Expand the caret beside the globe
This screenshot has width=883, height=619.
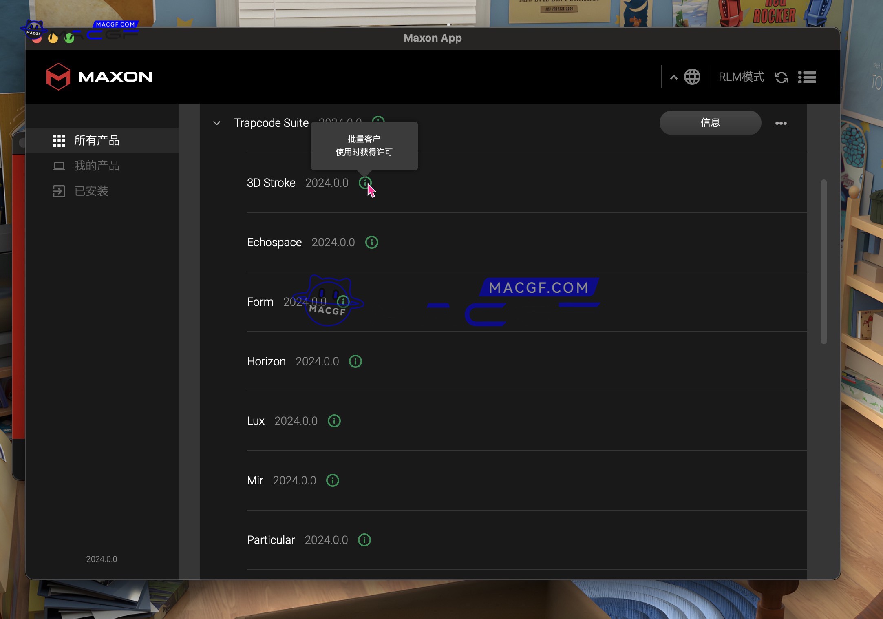pos(673,77)
